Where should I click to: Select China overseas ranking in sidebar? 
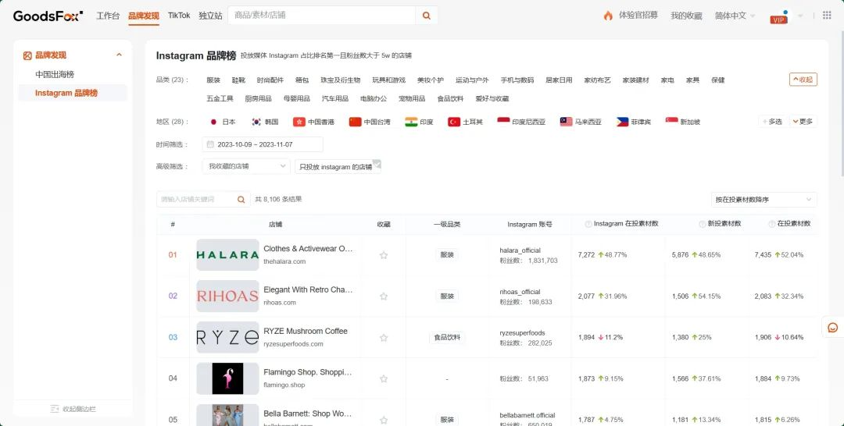pos(55,74)
